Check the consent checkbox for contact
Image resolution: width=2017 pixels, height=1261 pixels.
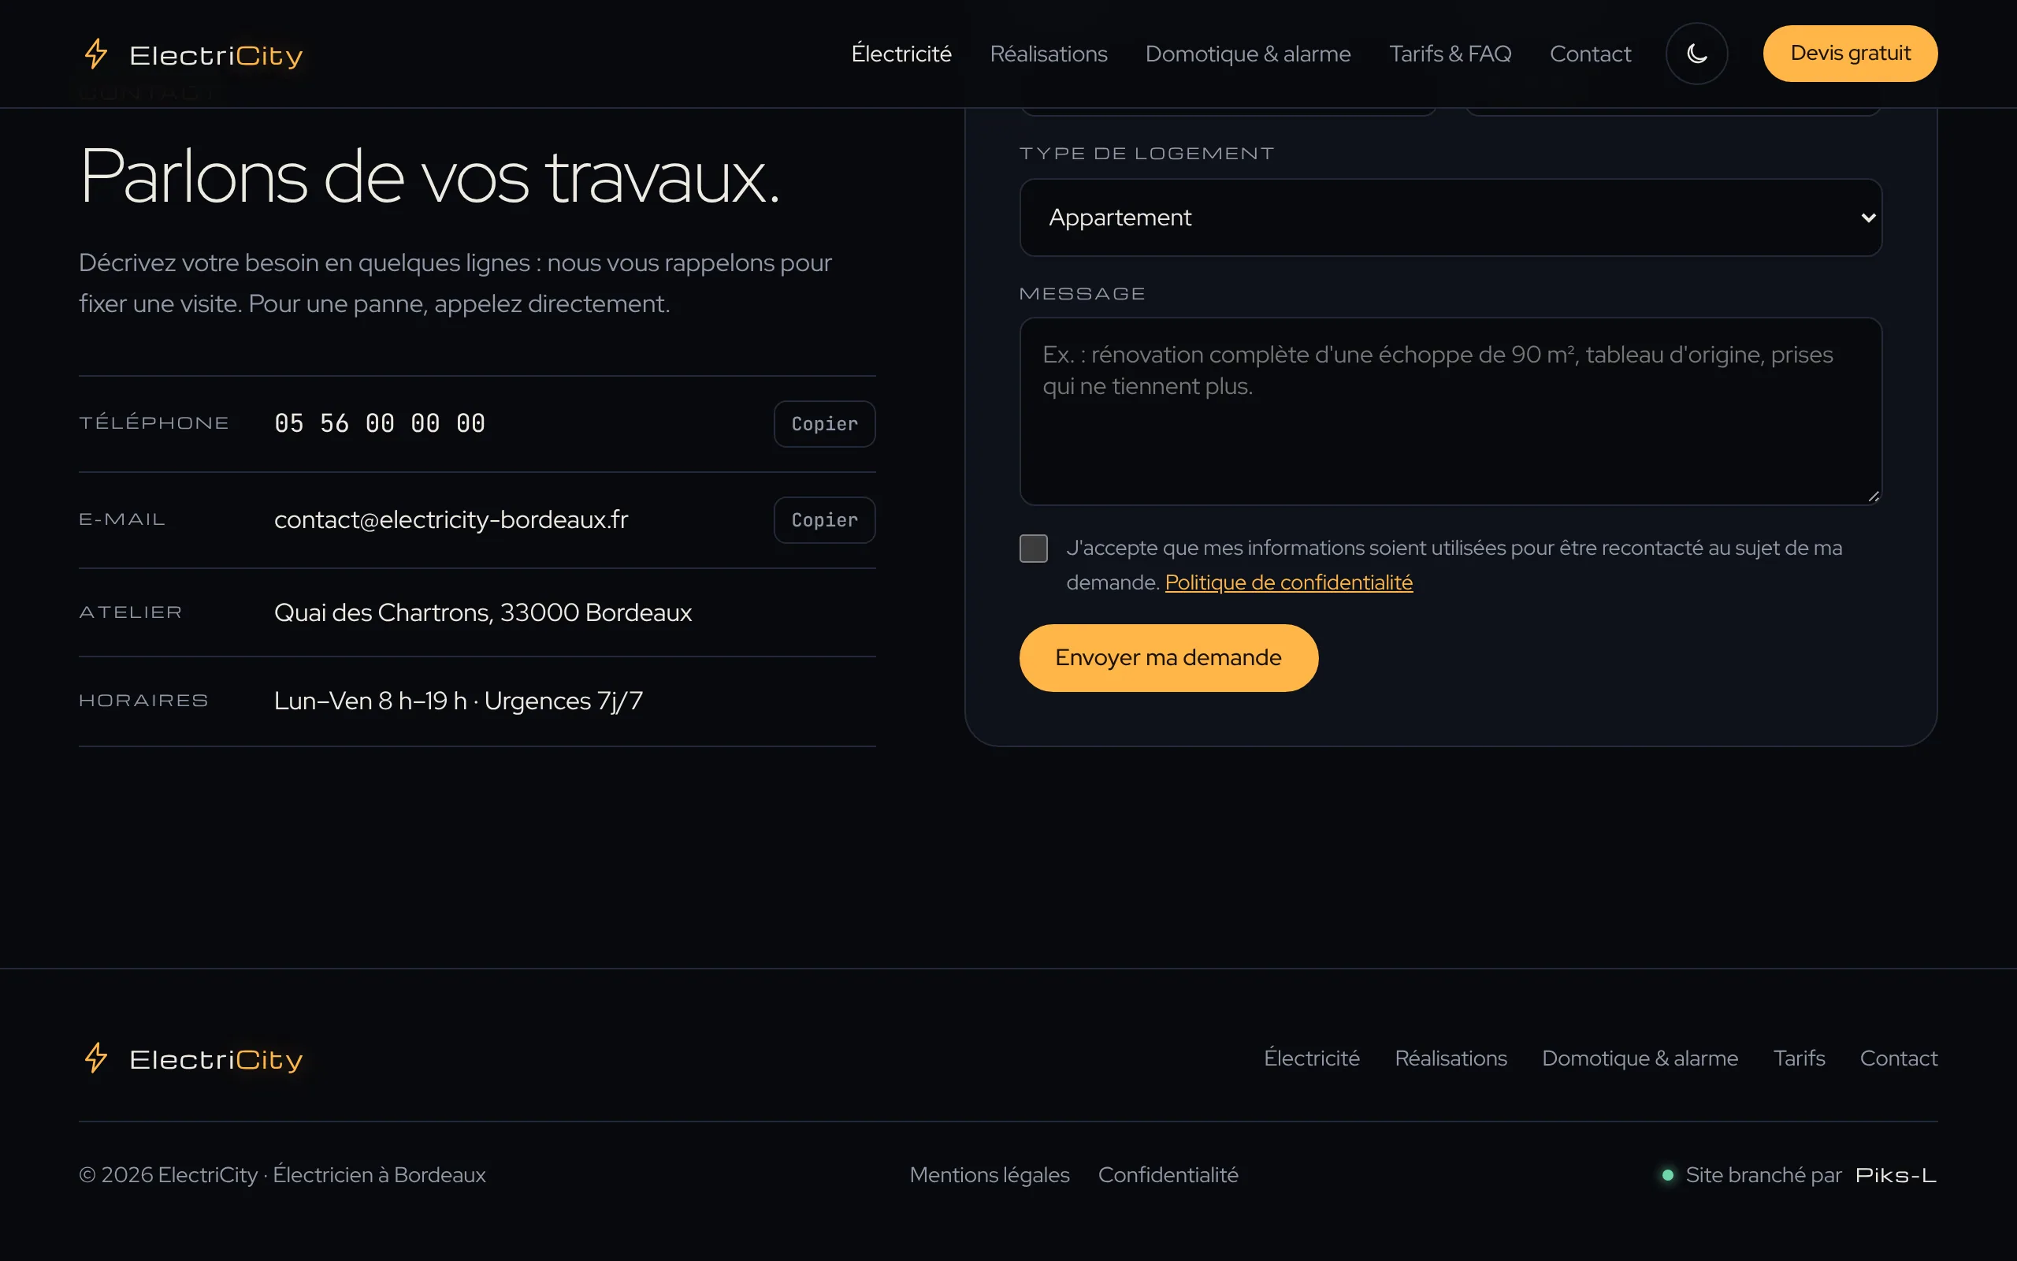click(x=1034, y=548)
